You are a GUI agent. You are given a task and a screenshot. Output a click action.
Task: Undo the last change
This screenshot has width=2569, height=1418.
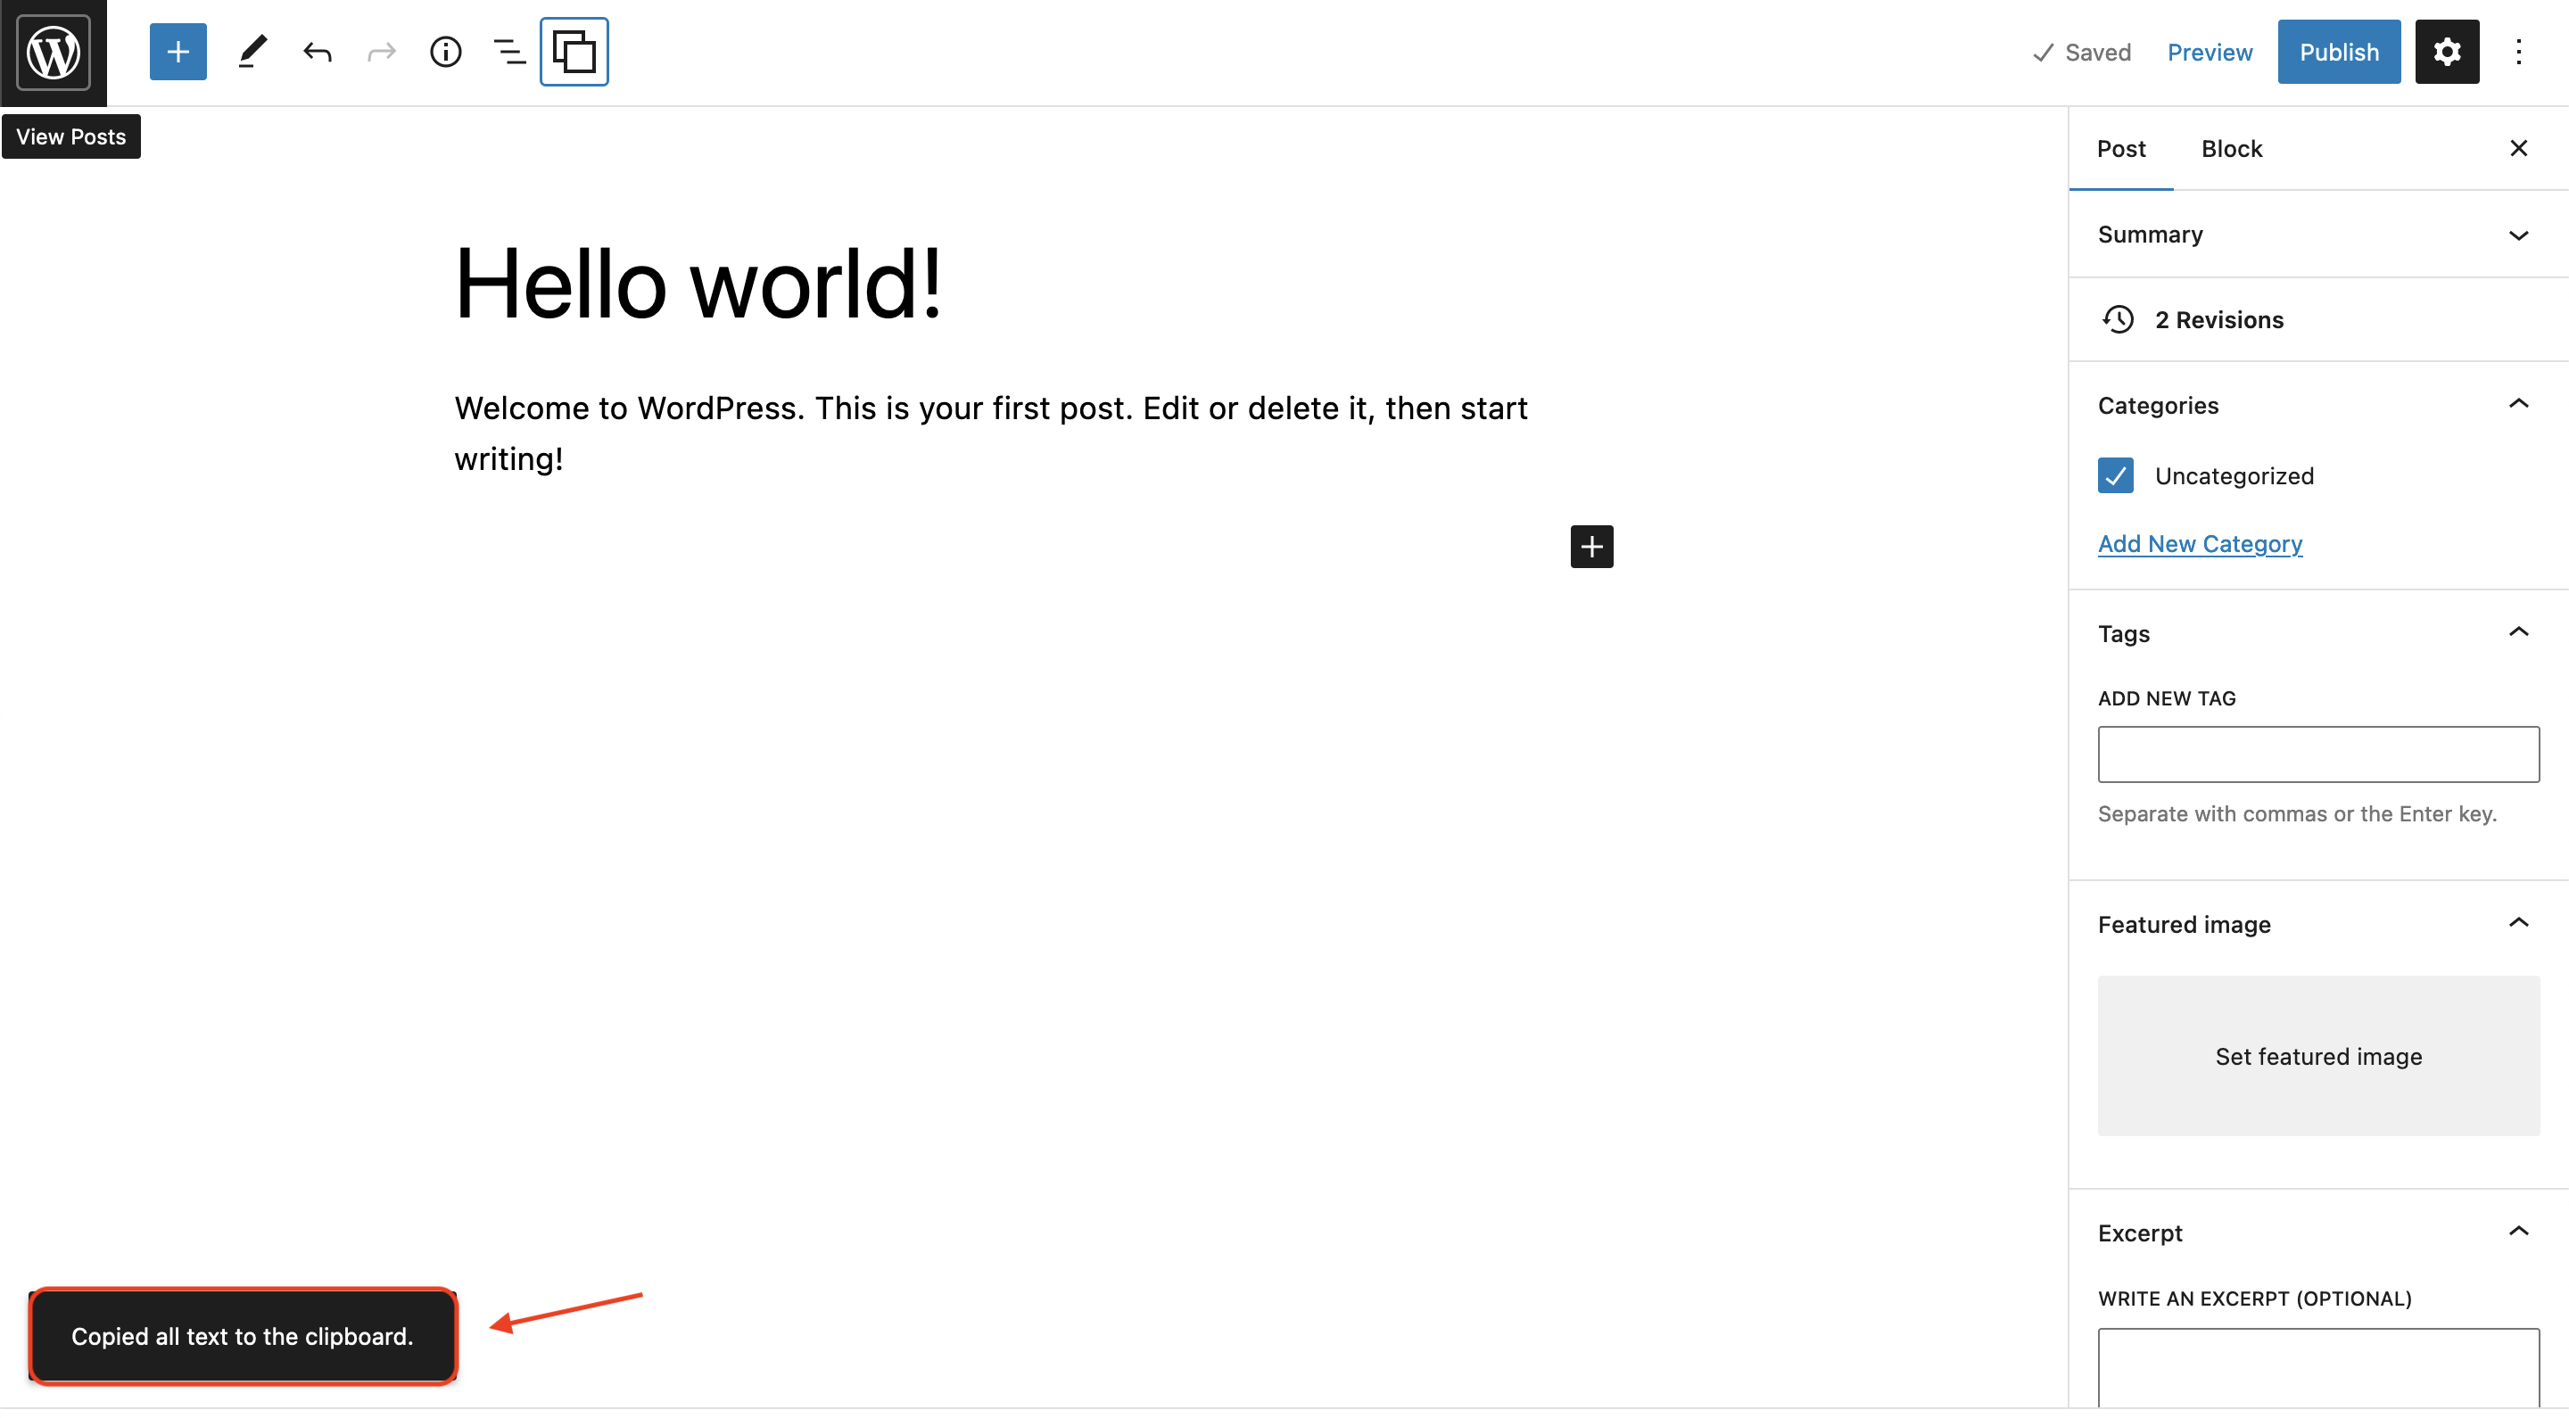[x=318, y=52]
